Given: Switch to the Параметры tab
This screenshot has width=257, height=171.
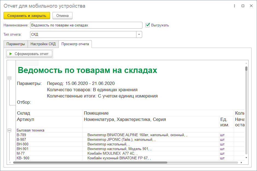Looking at the screenshot, I should coord(16,44).
